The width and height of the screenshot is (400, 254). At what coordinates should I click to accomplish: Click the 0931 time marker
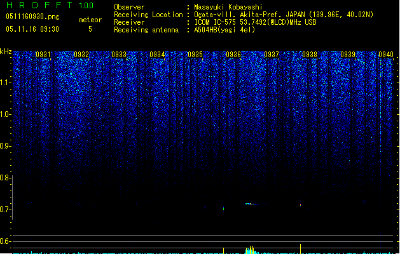coord(43,55)
